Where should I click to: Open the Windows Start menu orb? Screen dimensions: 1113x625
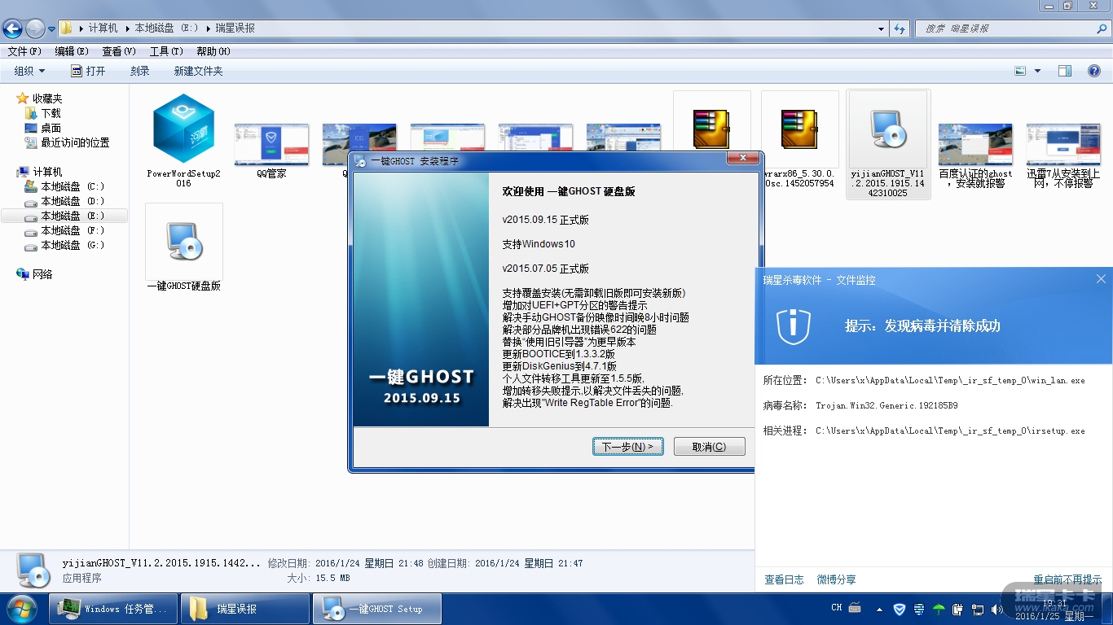point(20,609)
